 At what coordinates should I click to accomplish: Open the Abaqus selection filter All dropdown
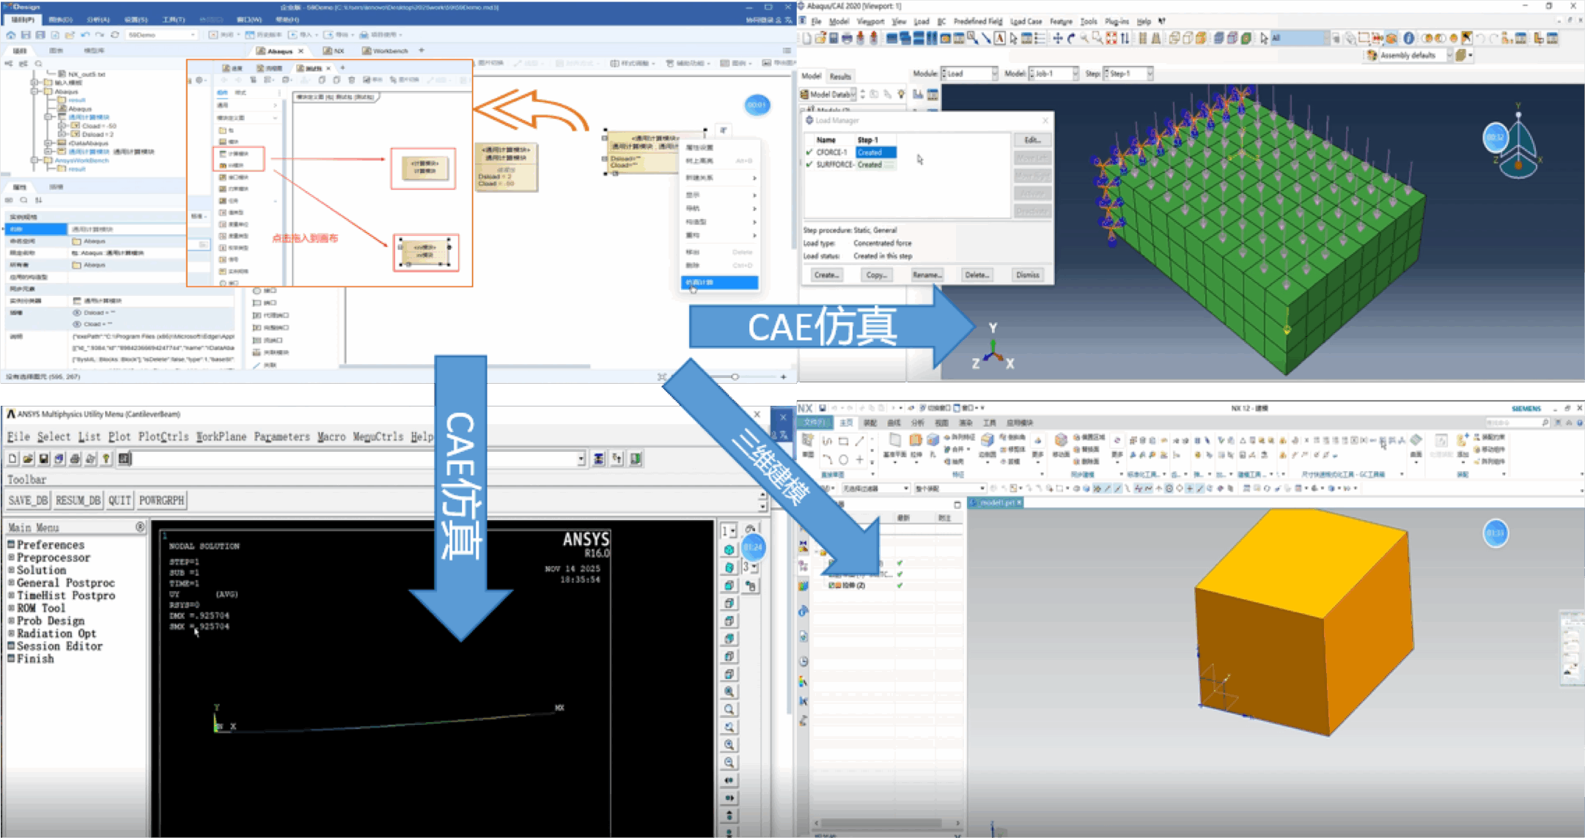point(1300,38)
